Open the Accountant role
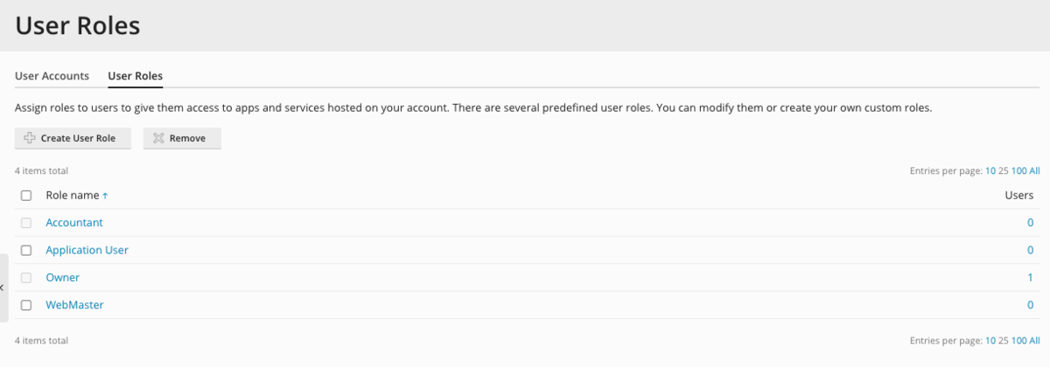This screenshot has height=367, width=1050. pyautogui.click(x=73, y=223)
